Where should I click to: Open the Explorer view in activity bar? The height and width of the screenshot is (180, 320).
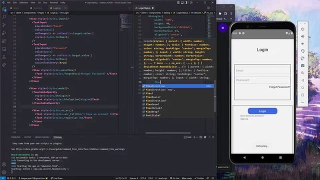pos(4,9)
